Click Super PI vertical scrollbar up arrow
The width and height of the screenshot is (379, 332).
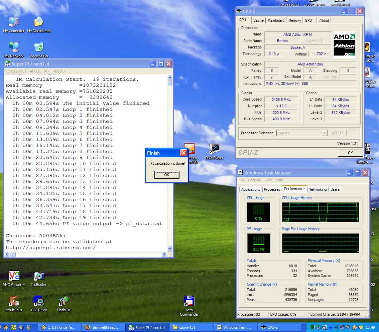pyautogui.click(x=170, y=77)
